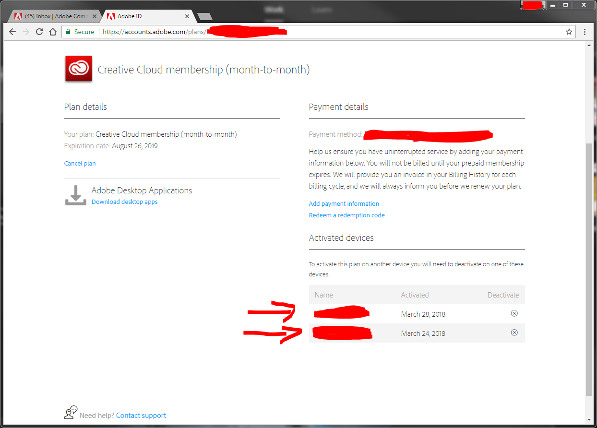Click the browser forward arrow
Viewport: 597px width, 428px height.
coord(26,32)
